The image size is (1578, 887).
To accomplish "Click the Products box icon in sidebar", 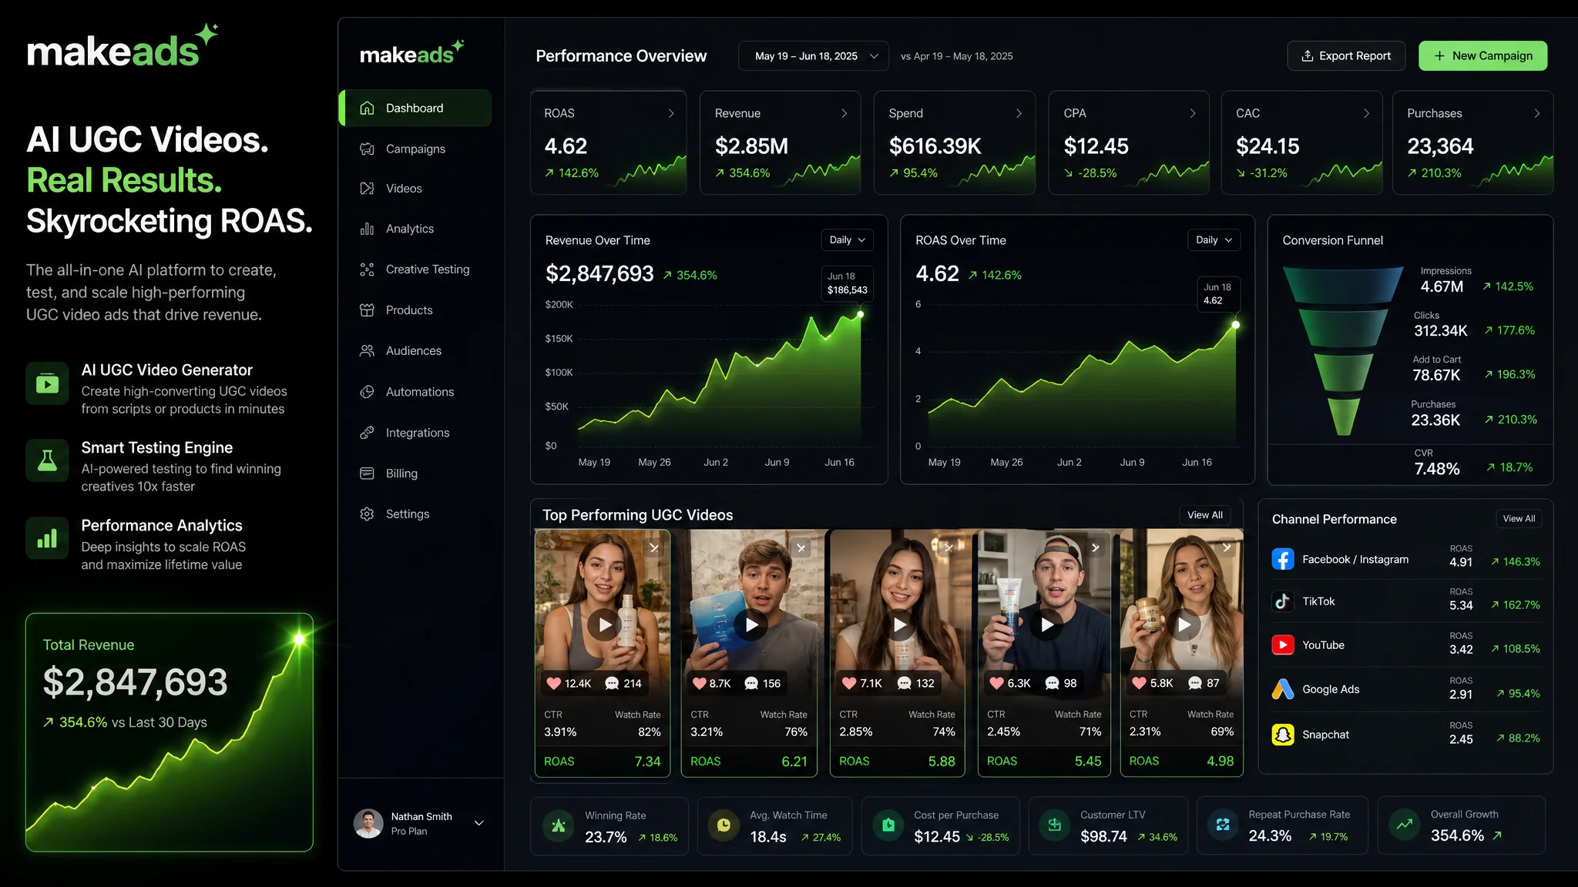I will pyautogui.click(x=367, y=310).
